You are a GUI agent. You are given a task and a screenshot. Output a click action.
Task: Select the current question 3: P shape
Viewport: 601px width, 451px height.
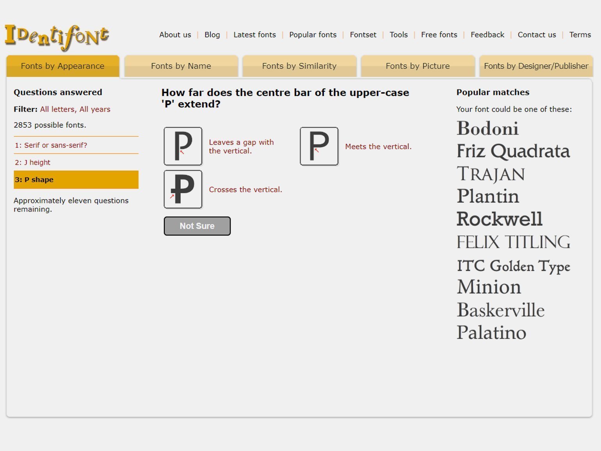76,180
